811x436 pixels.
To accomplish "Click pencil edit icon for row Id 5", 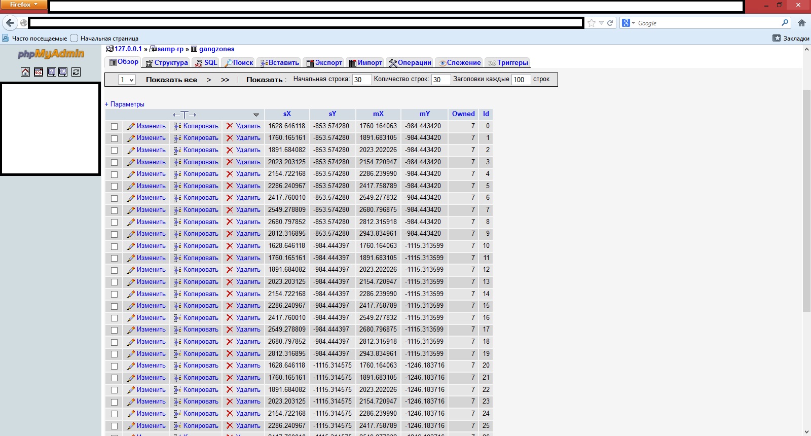I will click(131, 186).
